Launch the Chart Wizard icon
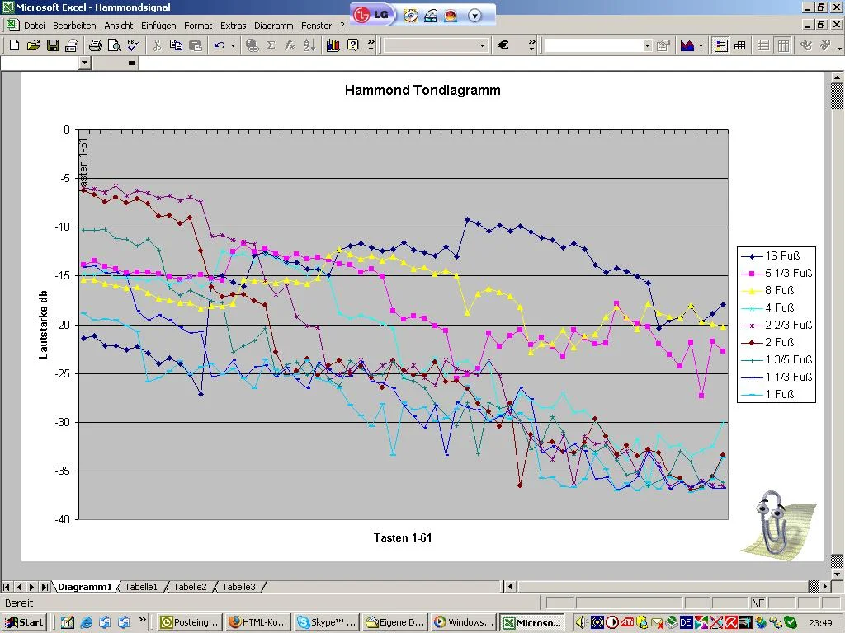The image size is (845, 633). 333,45
